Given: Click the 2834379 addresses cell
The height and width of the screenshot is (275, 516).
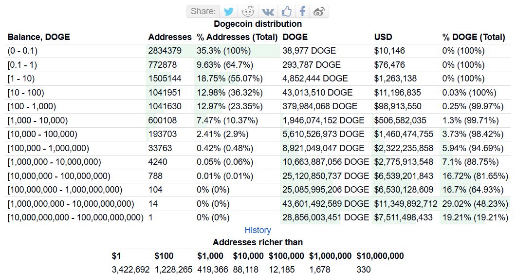Looking at the screenshot, I should (165, 51).
